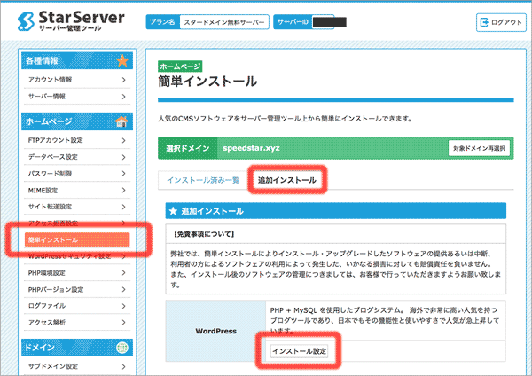The height and width of the screenshot is (376, 532).
Task: Click the star icon beside 追加インストール heading
Action: (173, 211)
